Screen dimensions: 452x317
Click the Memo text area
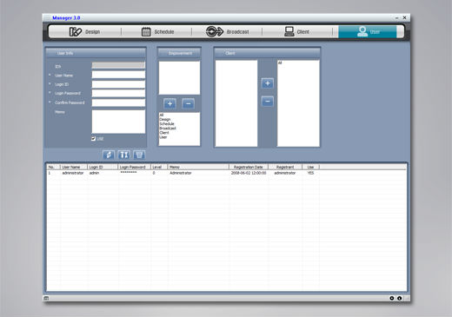point(118,122)
